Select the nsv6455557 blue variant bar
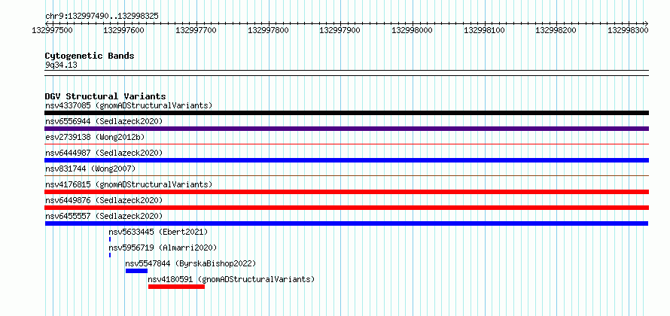The width and height of the screenshot is (670, 316). point(346,223)
